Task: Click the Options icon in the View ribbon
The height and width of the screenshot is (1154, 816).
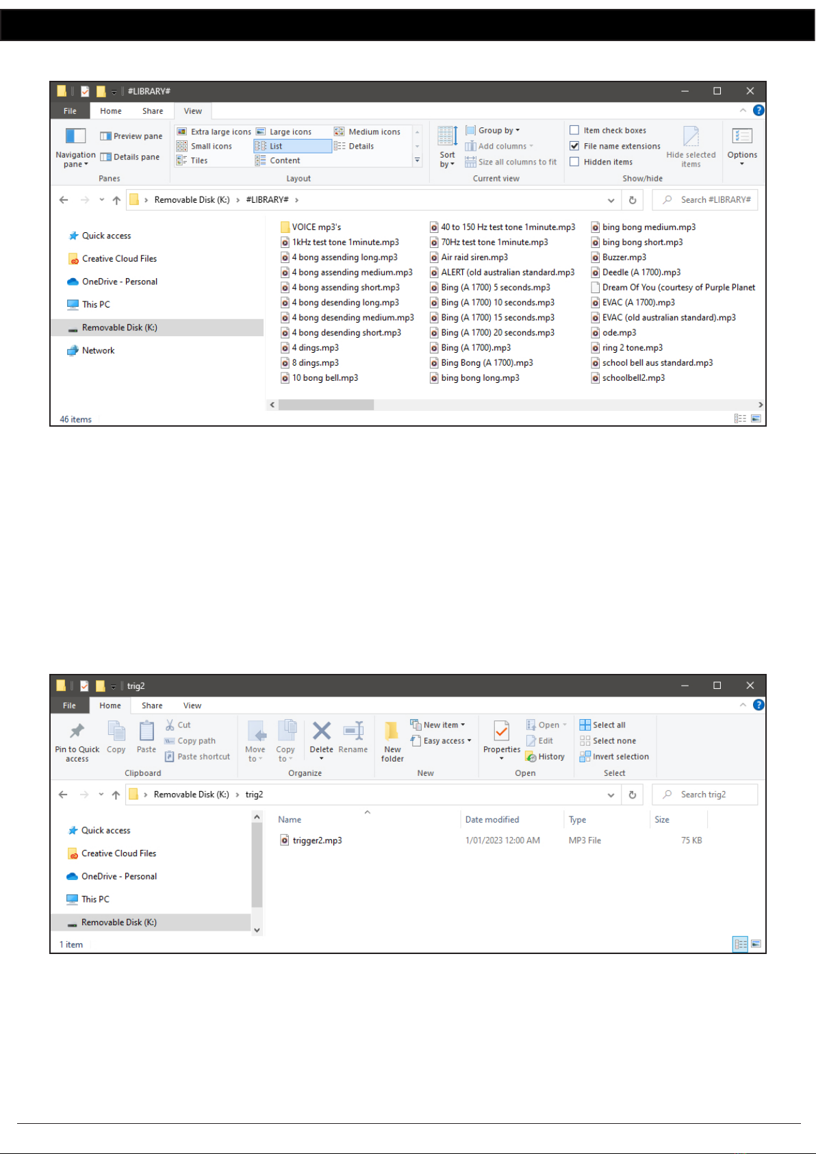Action: (742, 137)
